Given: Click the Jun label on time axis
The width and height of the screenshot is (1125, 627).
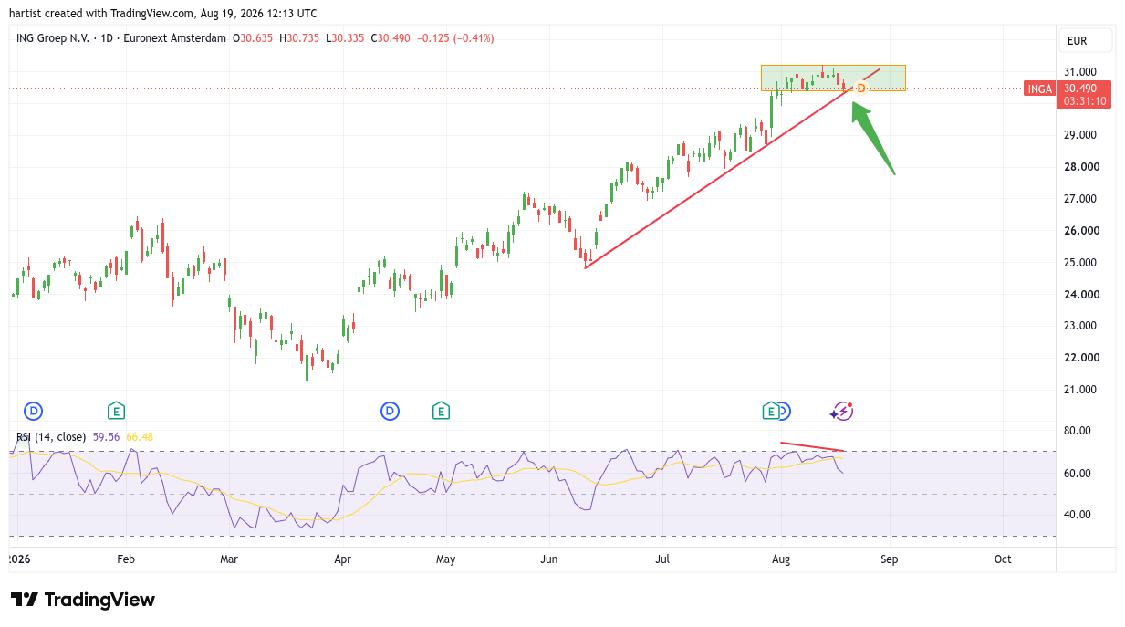Looking at the screenshot, I should click(x=548, y=559).
